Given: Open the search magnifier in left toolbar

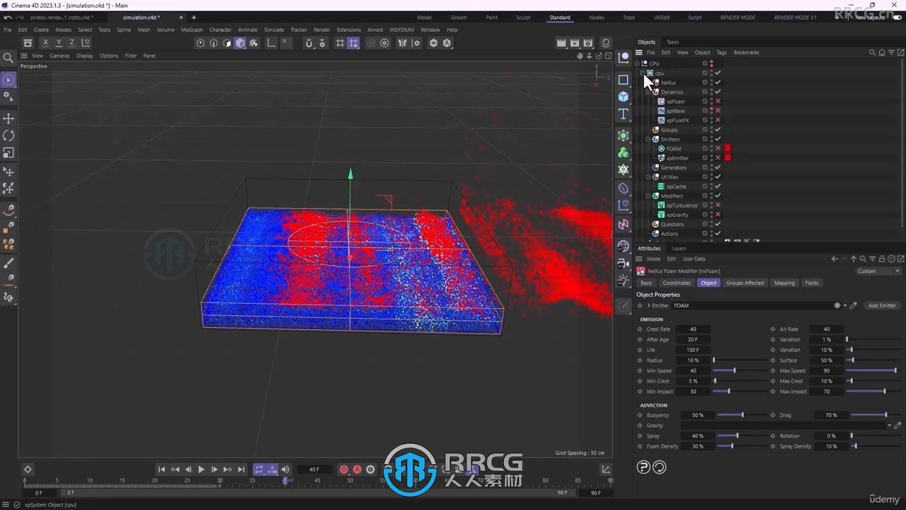Looking at the screenshot, I should point(8,58).
